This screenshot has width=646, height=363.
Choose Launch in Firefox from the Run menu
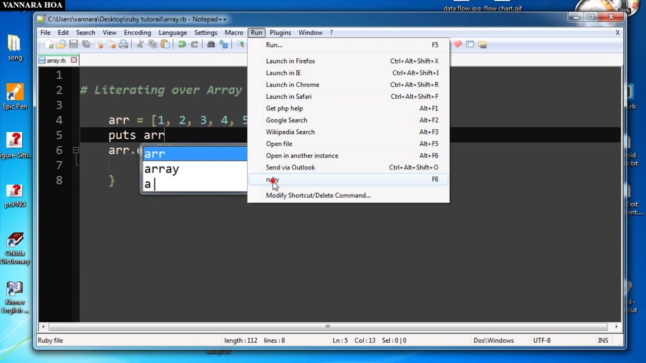coord(348,61)
